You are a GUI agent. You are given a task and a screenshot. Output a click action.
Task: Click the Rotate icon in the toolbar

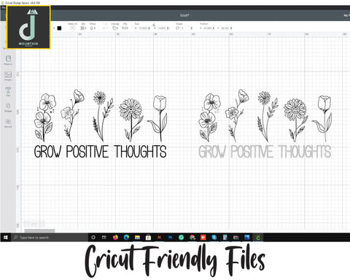(178, 28)
